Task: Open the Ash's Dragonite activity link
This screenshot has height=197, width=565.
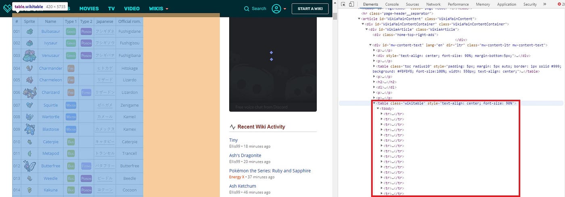Action: [245, 155]
